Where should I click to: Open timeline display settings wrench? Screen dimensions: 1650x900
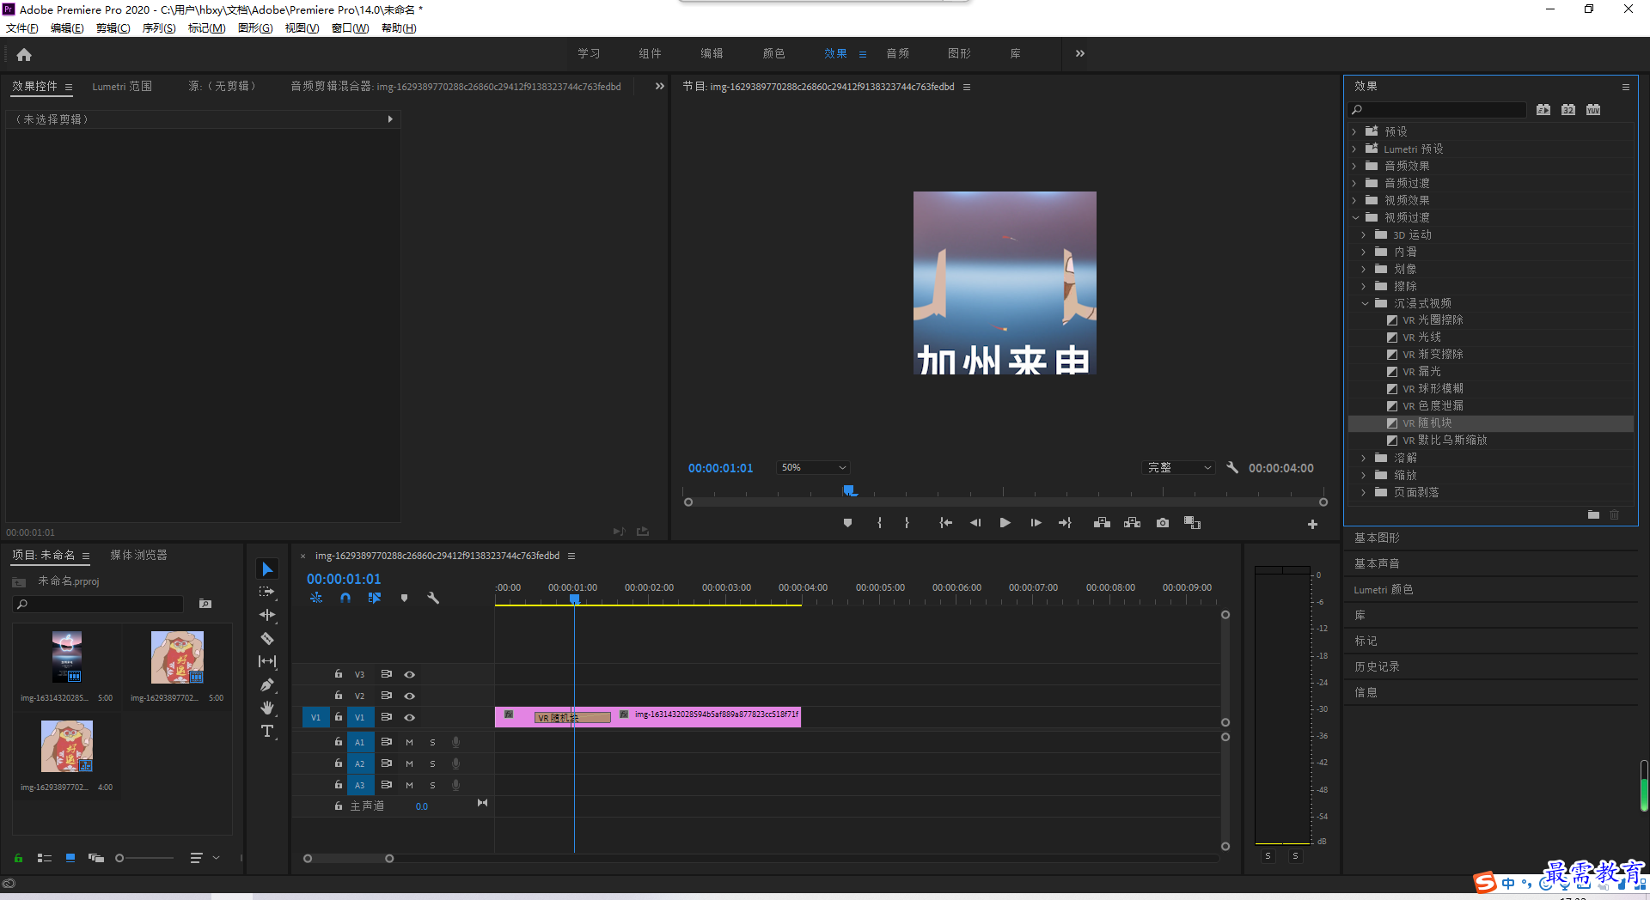pyautogui.click(x=433, y=598)
